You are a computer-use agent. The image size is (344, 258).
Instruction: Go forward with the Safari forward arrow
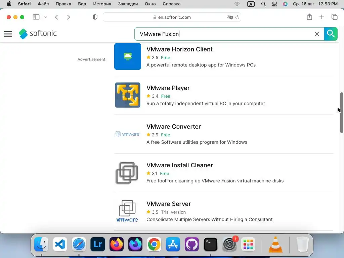pyautogui.click(x=69, y=17)
